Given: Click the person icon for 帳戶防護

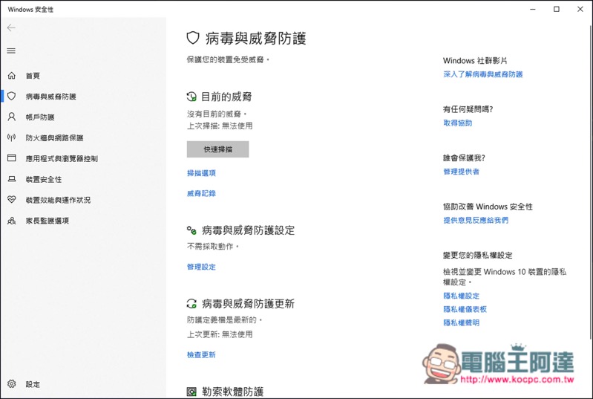Looking at the screenshot, I should (x=12, y=117).
